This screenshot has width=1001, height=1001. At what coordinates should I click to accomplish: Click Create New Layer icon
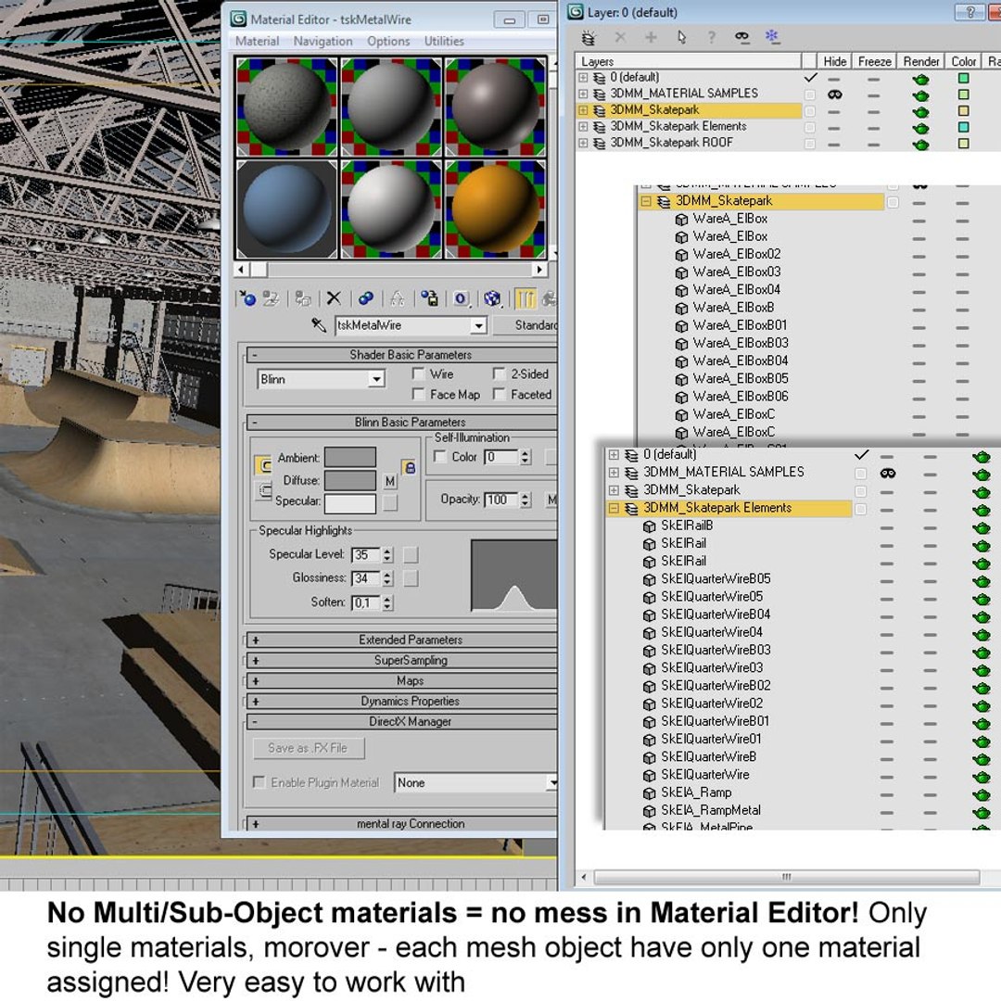tap(589, 38)
